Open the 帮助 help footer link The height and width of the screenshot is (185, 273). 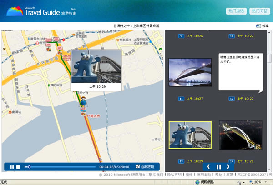[218, 175]
